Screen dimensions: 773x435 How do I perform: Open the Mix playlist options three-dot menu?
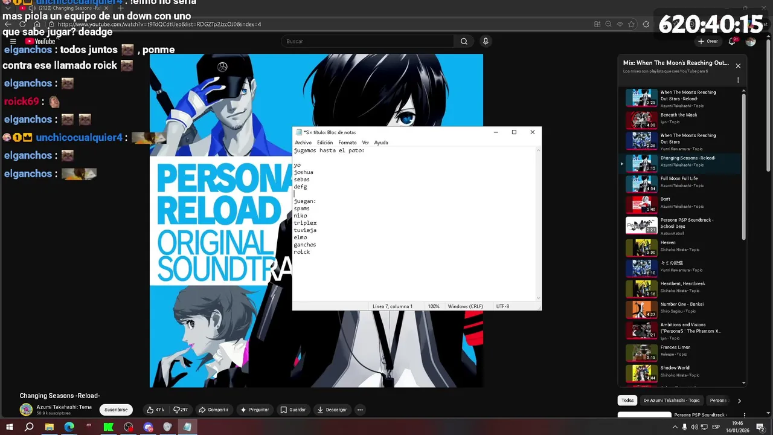738,80
